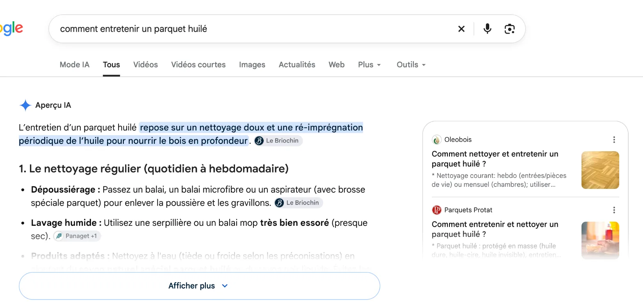Switch to the Vidéos tab
Image resolution: width=643 pixels, height=302 pixels.
tap(146, 65)
